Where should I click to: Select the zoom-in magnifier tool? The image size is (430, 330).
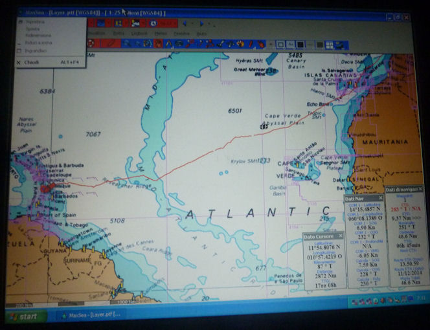pyautogui.click(x=127, y=43)
